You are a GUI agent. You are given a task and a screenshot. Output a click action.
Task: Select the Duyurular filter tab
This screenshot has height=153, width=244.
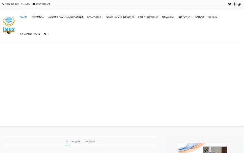pyautogui.click(x=77, y=141)
